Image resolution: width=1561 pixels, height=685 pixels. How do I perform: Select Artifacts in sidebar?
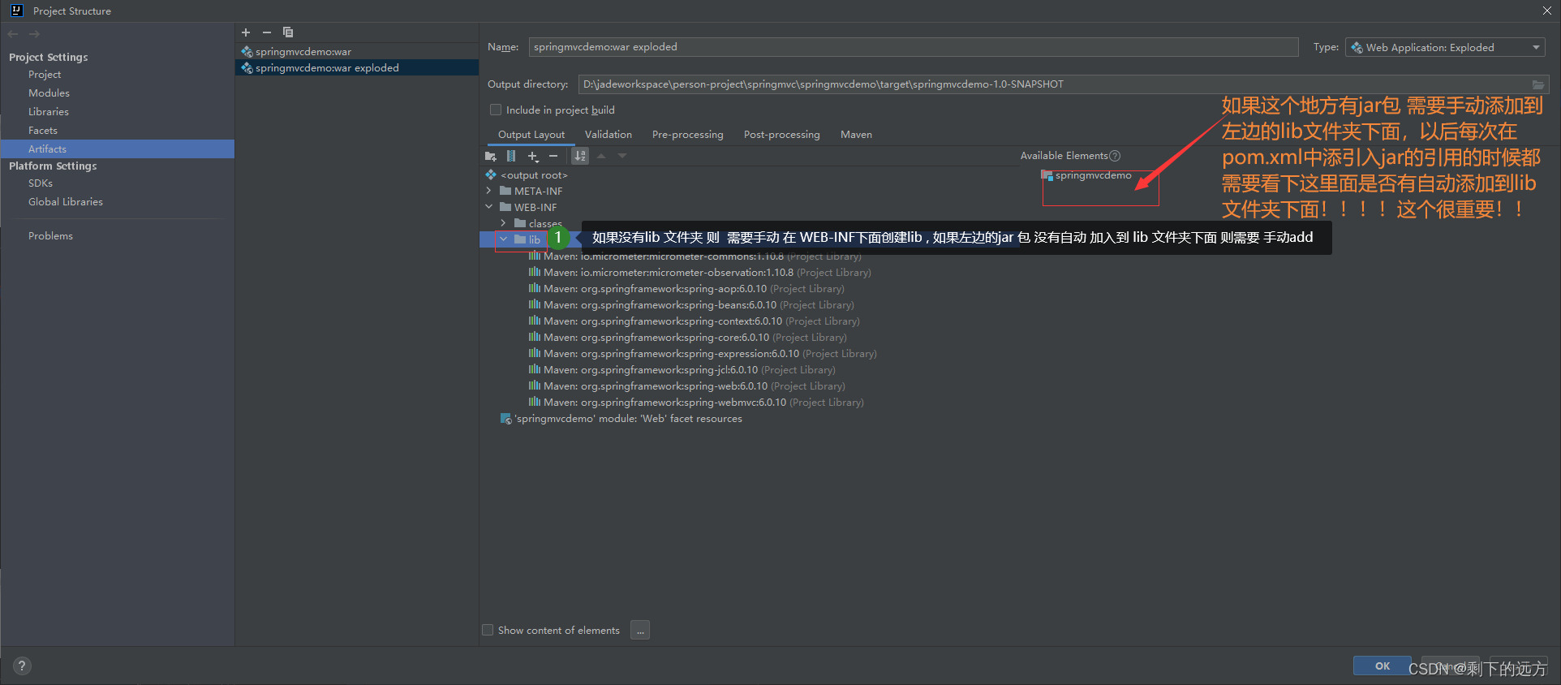pyautogui.click(x=118, y=149)
